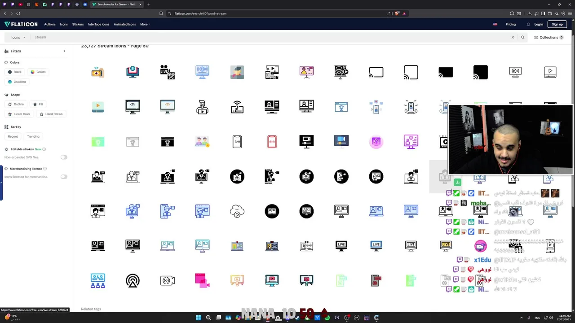The image size is (575, 323).
Task: Enable the Fill shape filter
Action: tap(38, 104)
